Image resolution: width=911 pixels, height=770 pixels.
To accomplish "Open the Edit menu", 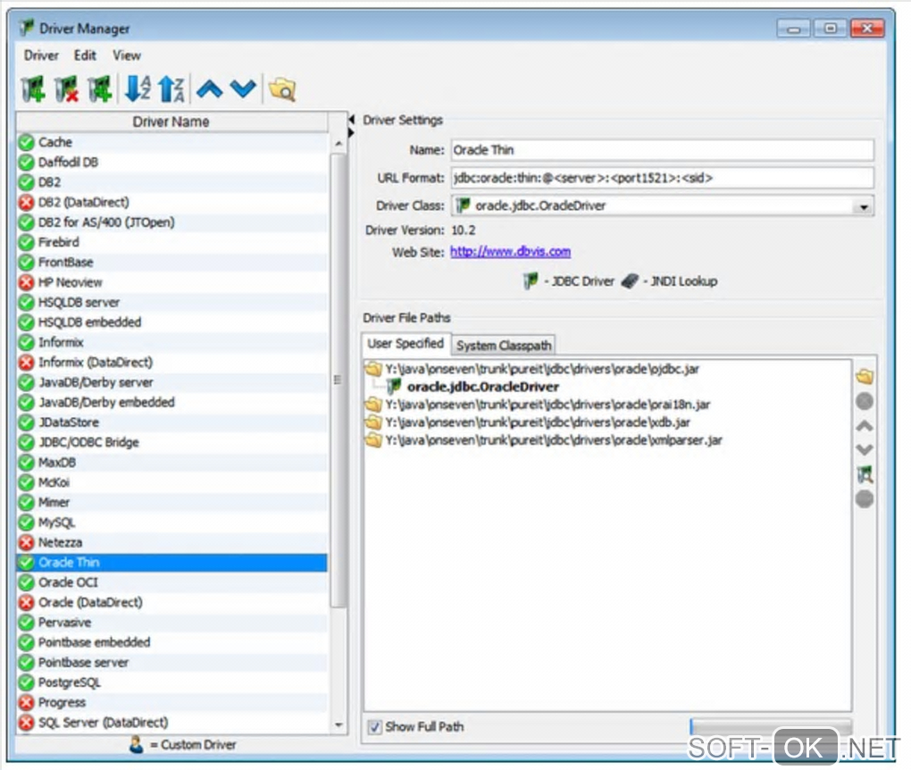I will [x=85, y=55].
